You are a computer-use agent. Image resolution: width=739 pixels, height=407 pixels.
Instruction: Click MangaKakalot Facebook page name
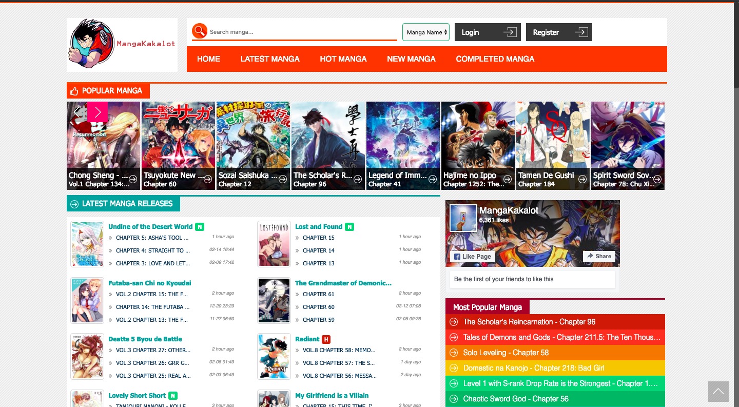pyautogui.click(x=509, y=210)
